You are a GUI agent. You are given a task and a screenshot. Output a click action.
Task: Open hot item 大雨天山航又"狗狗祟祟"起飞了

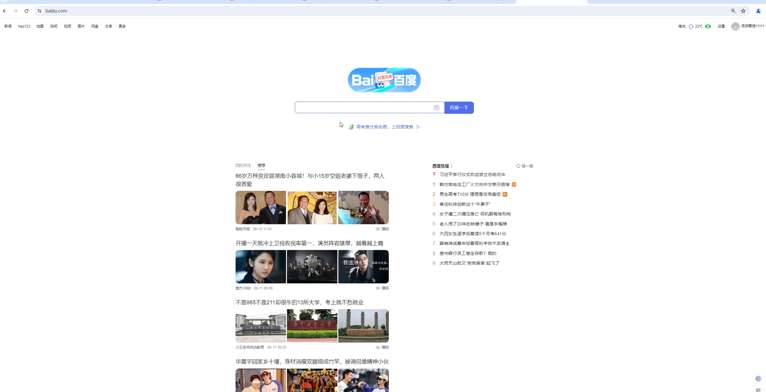[469, 263]
